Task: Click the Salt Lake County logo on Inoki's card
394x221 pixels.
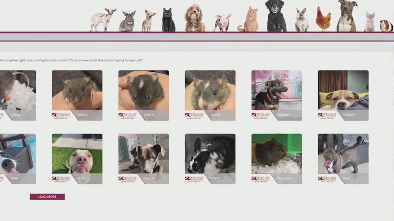Action: tap(327, 179)
